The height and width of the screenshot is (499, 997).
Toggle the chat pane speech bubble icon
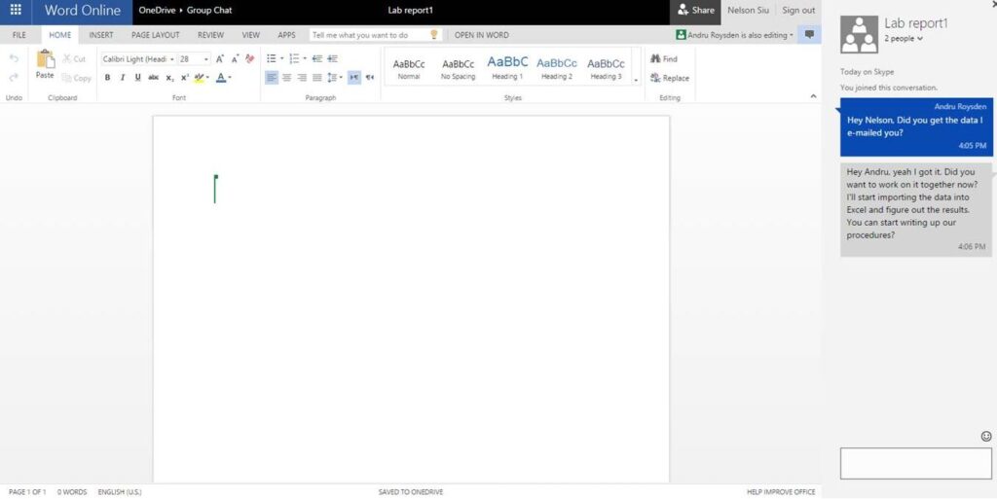coord(809,35)
